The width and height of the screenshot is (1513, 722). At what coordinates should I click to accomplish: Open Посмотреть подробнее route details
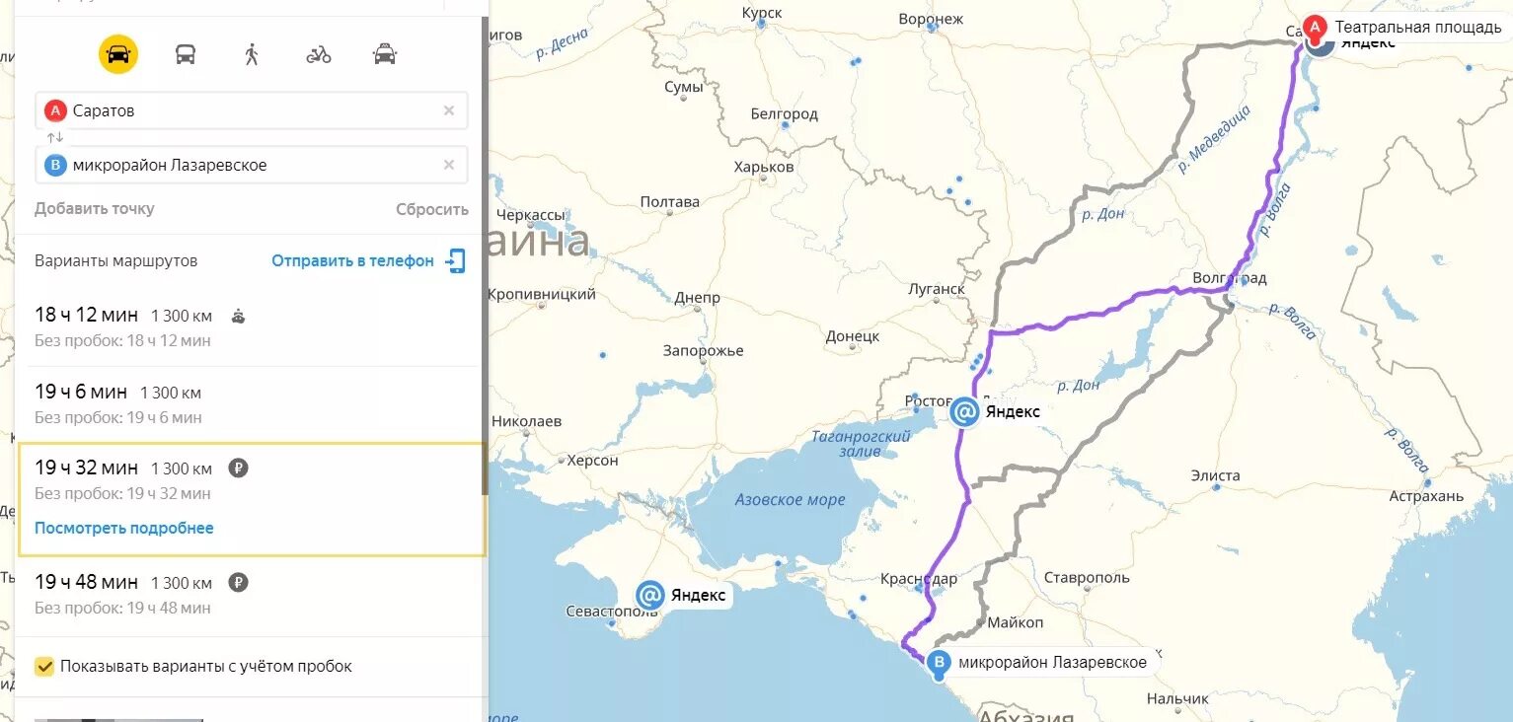[124, 528]
